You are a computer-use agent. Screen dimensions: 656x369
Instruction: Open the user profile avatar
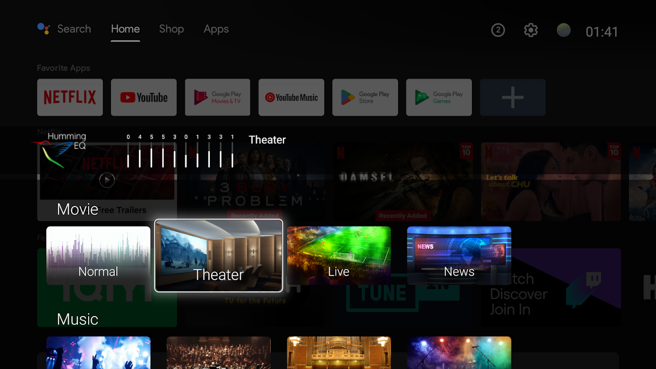pyautogui.click(x=564, y=30)
